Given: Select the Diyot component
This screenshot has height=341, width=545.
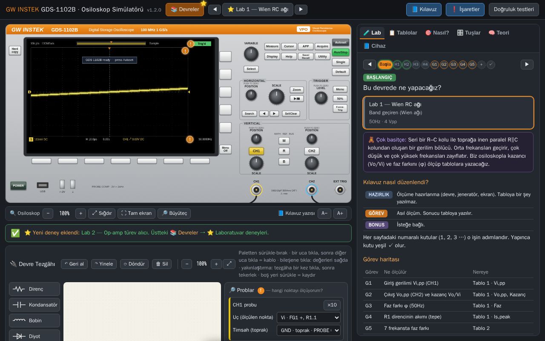Looking at the screenshot, I should pyautogui.click(x=34, y=336).
